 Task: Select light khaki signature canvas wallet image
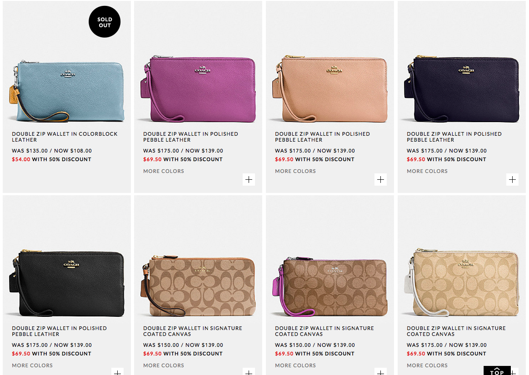click(x=462, y=282)
